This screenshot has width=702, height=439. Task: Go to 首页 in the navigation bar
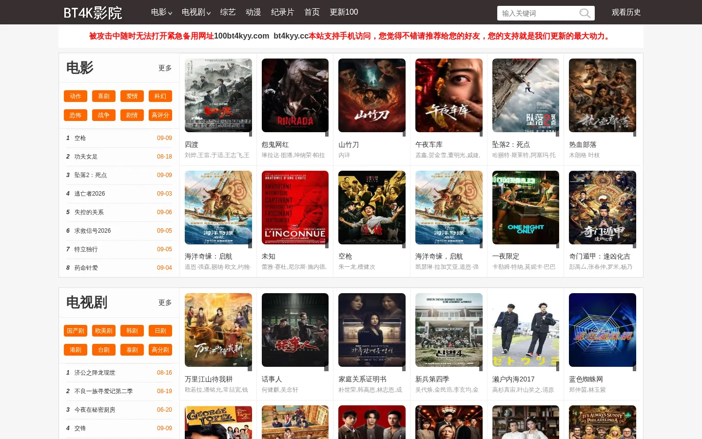(312, 12)
